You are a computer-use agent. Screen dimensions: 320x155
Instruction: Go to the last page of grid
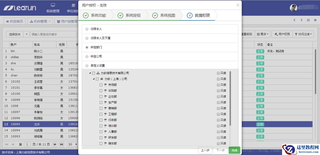coord(61,144)
